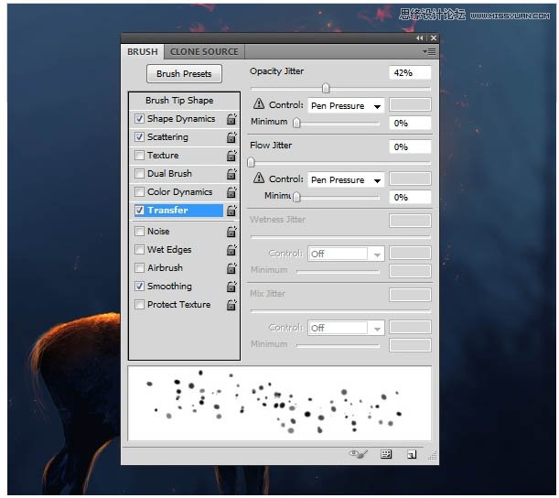The width and height of the screenshot is (559, 498).
Task: Click the lock icon beside Smoothing
Action: pyautogui.click(x=231, y=287)
